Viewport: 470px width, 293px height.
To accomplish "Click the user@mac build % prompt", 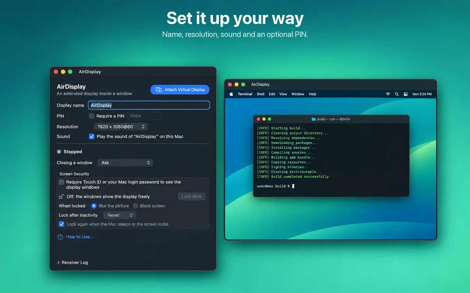I will [x=273, y=186].
